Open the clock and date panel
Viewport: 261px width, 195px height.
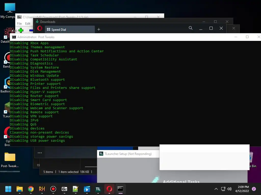coord(242,189)
